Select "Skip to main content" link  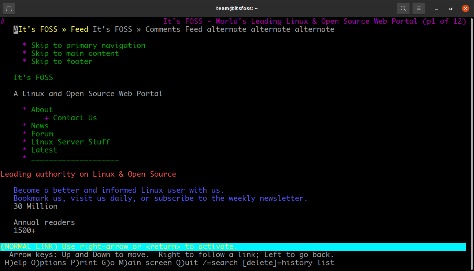[75, 53]
